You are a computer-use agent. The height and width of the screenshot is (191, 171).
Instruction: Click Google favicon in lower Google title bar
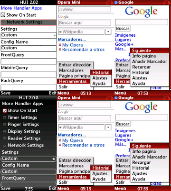click(116, 98)
